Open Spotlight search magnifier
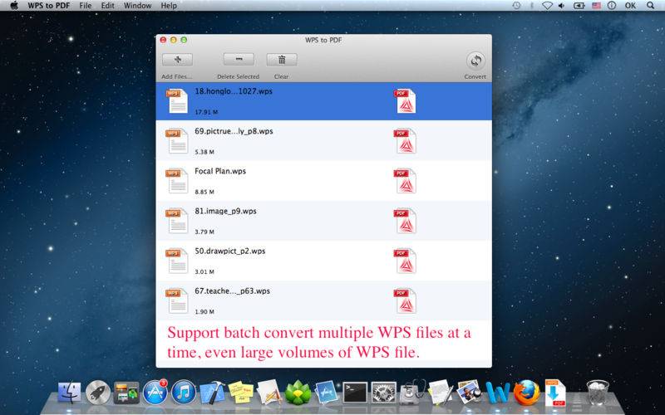 651,6
